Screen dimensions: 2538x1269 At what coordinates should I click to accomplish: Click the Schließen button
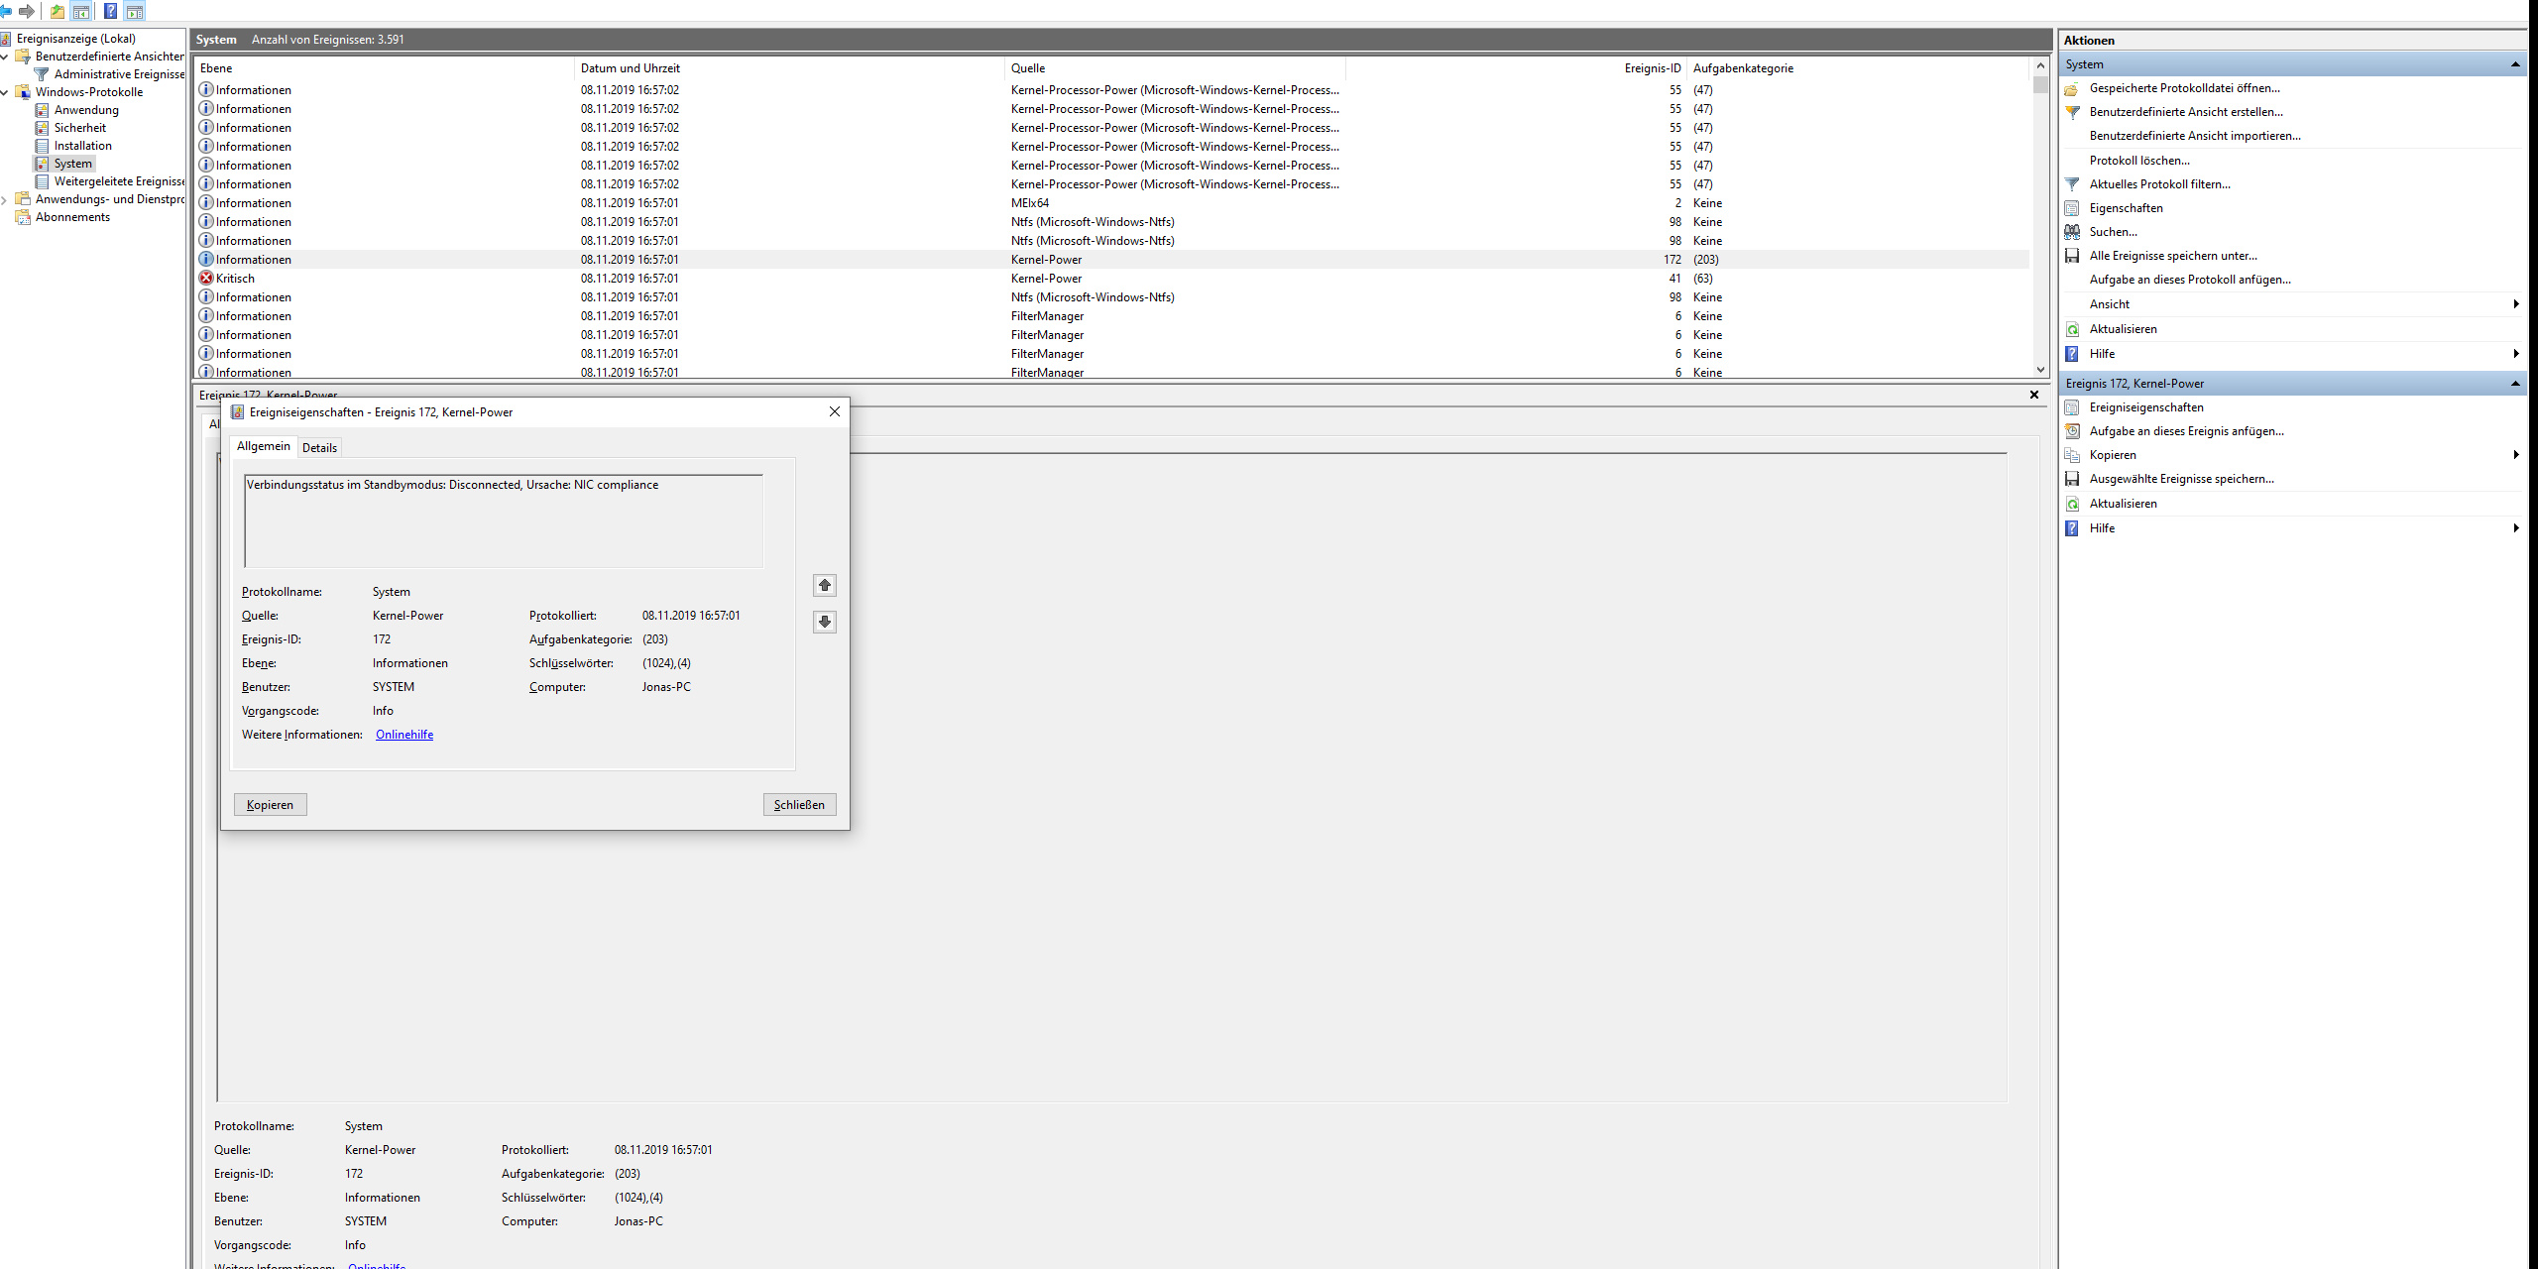click(799, 805)
